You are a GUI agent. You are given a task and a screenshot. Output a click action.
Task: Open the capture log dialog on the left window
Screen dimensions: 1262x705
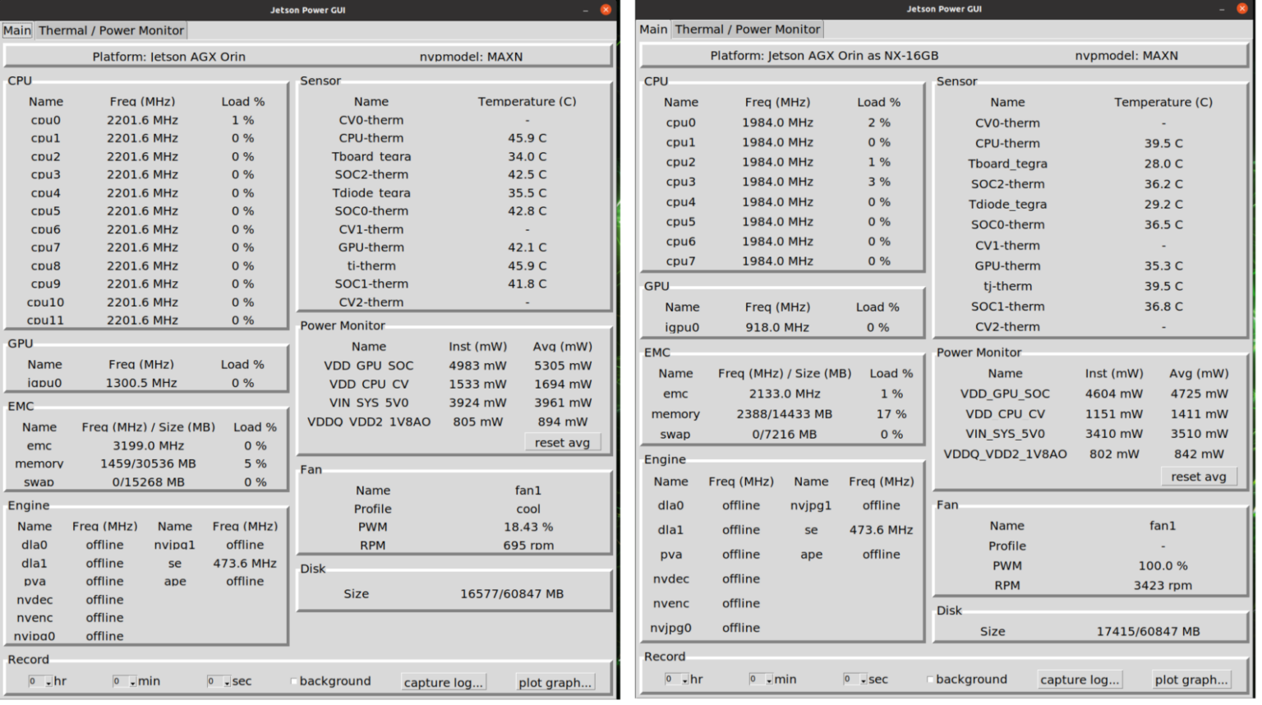pos(444,682)
